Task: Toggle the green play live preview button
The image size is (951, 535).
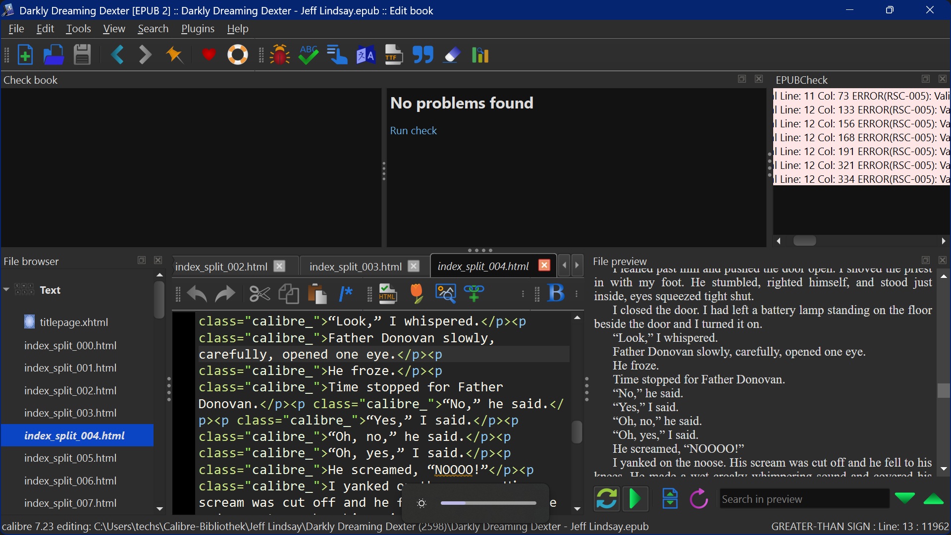Action: pyautogui.click(x=635, y=499)
